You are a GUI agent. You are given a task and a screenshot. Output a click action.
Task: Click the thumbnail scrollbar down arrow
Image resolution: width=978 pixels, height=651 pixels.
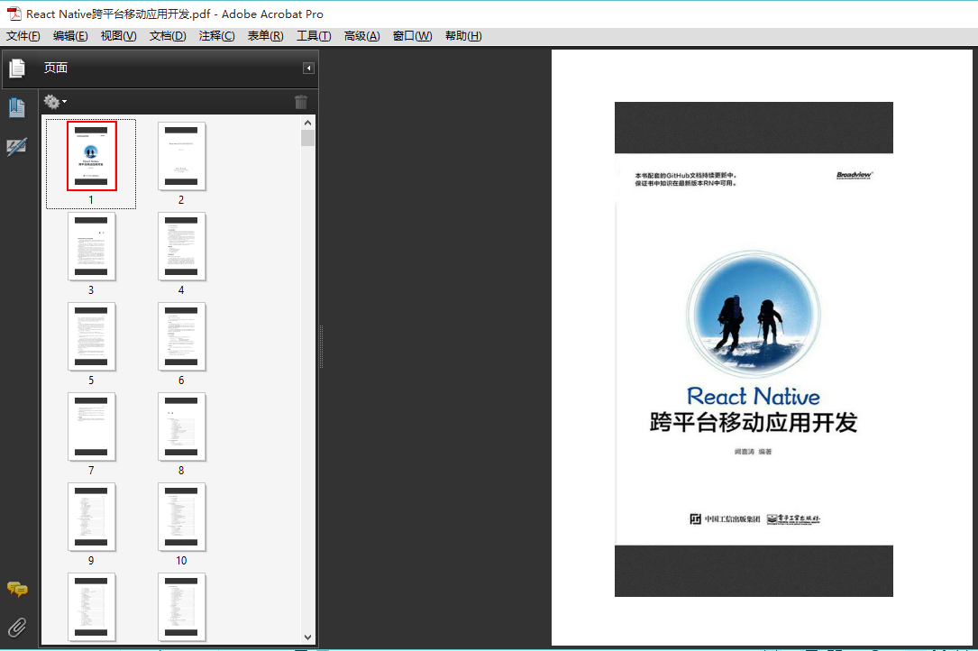pyautogui.click(x=307, y=637)
